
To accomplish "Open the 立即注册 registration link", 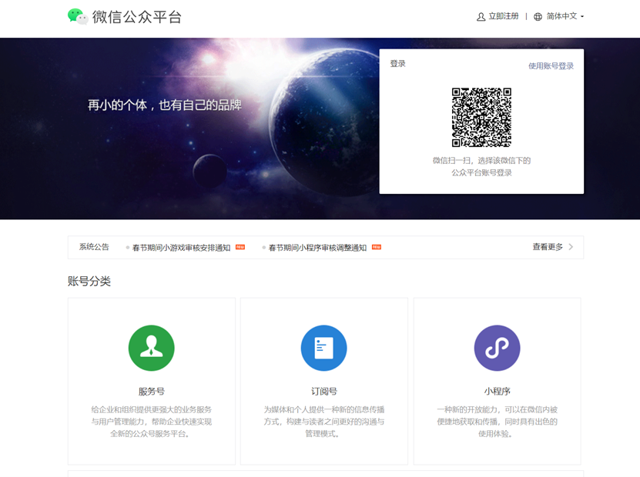I will 503,16.
